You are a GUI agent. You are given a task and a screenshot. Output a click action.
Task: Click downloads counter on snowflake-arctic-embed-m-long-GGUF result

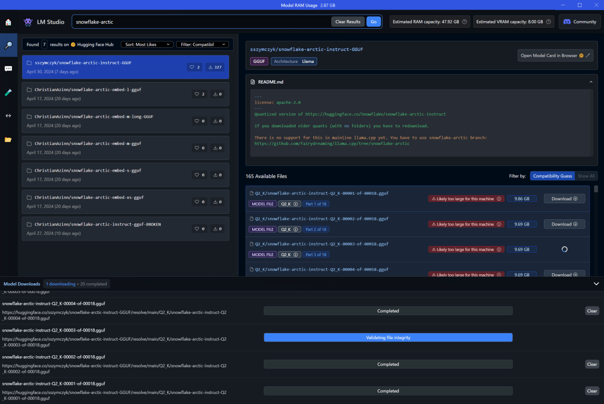[x=217, y=121]
